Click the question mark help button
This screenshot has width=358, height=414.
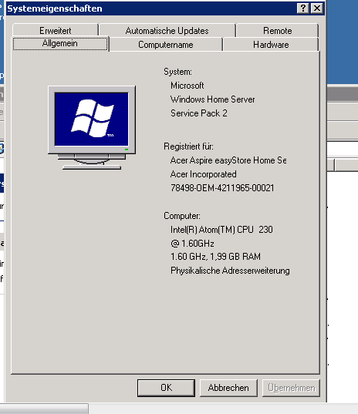303,8
